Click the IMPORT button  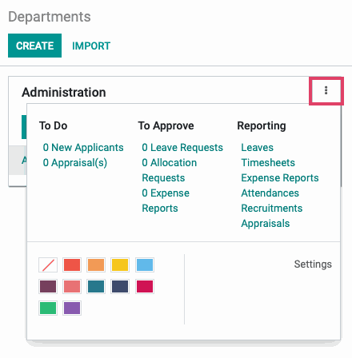(91, 46)
